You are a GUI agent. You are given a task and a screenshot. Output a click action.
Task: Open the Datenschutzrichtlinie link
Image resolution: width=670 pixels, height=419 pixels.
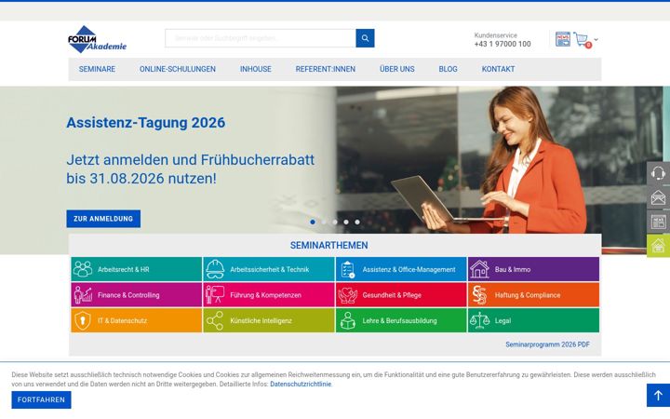(301, 384)
